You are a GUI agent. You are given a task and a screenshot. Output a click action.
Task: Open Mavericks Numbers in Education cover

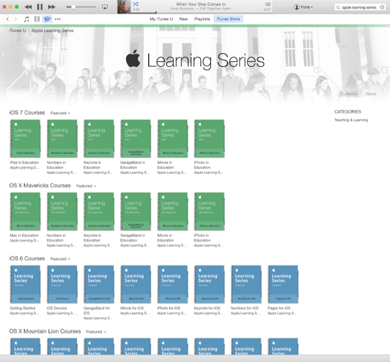pos(62,211)
